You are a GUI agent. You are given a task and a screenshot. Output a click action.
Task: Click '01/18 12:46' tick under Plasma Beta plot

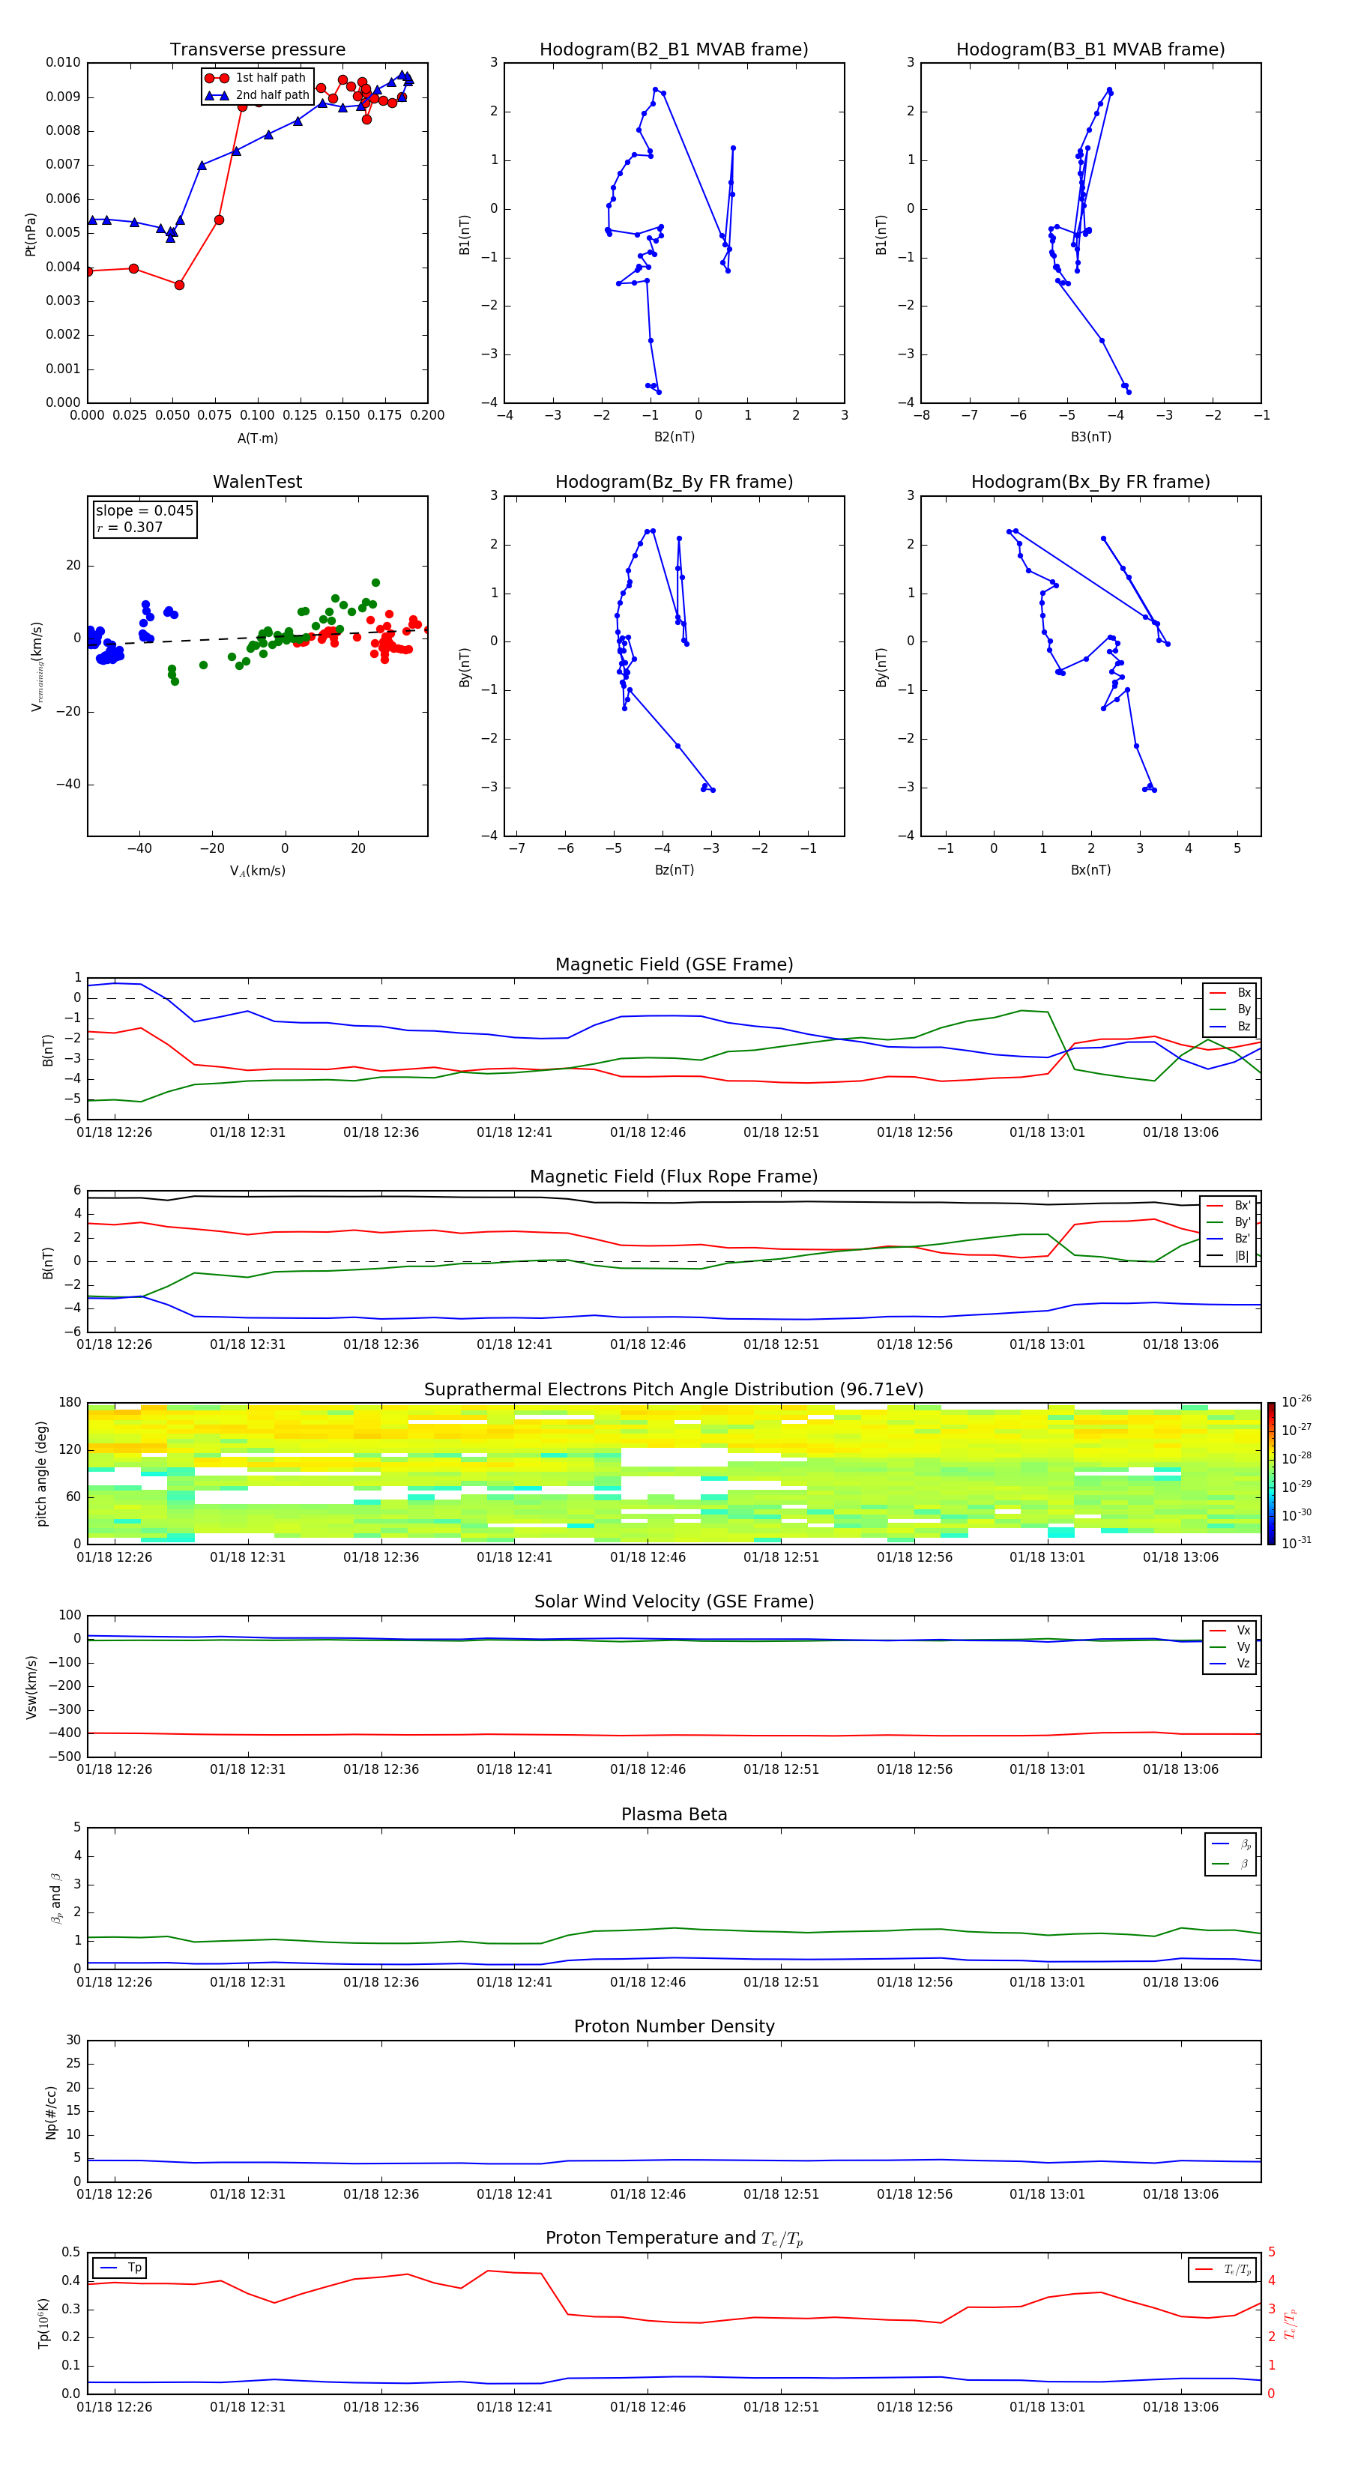pos(648,1982)
